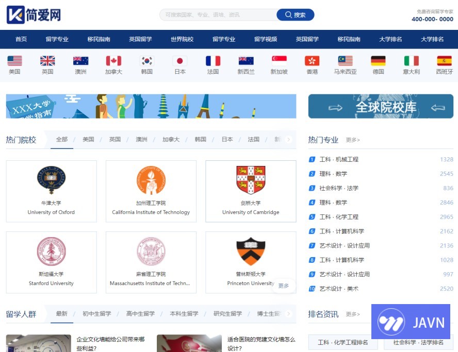Select the 英国 flag icon

coord(47,61)
